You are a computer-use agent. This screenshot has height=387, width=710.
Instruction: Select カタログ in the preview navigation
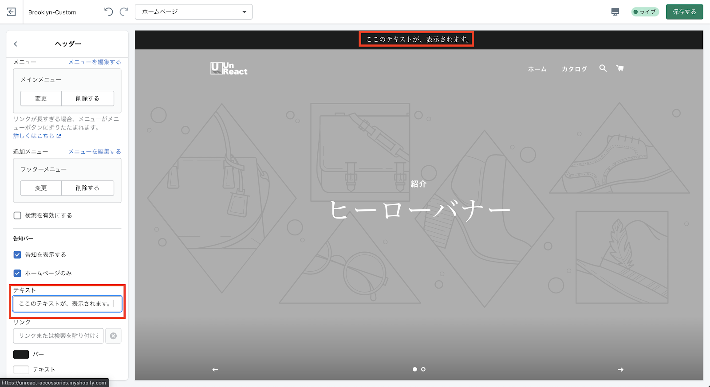pos(574,69)
